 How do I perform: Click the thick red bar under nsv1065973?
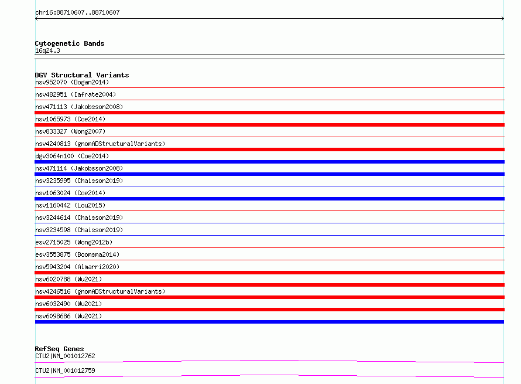pos(269,125)
